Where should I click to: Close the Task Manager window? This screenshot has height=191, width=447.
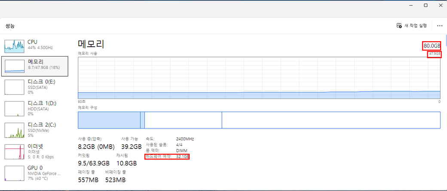[x=441, y=5]
